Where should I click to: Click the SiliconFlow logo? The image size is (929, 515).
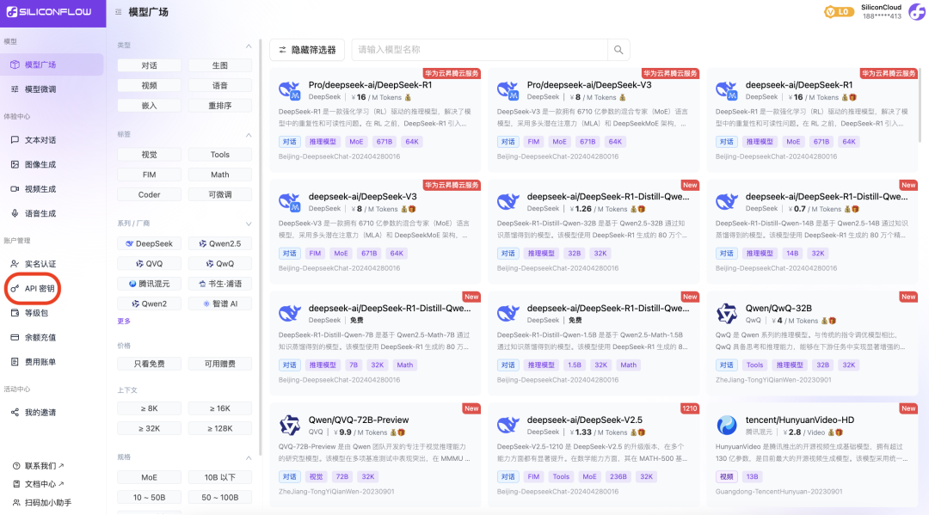[49, 12]
